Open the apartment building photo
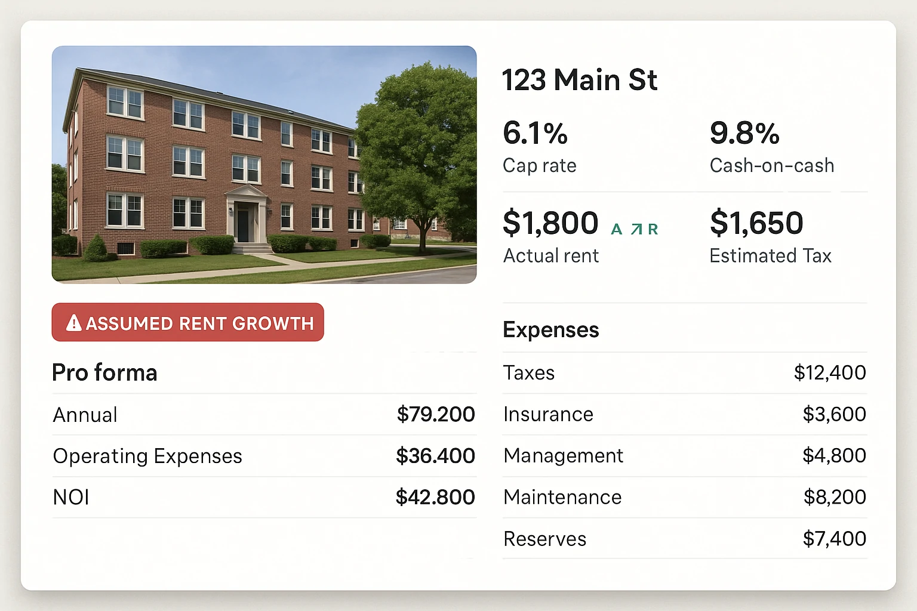Viewport: 917px width, 611px height. pyautogui.click(x=264, y=164)
